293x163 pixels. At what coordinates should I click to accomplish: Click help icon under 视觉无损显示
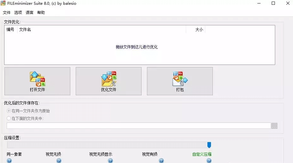click(x=110, y=161)
